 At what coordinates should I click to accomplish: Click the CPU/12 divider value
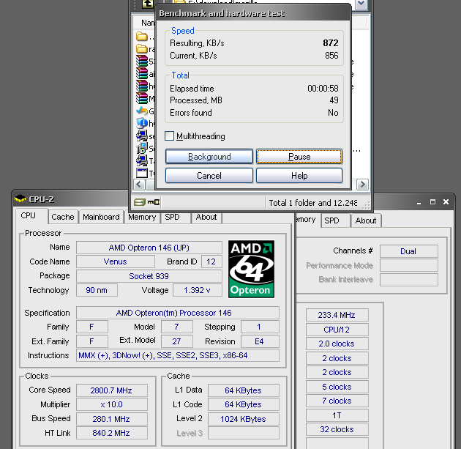[x=337, y=330]
